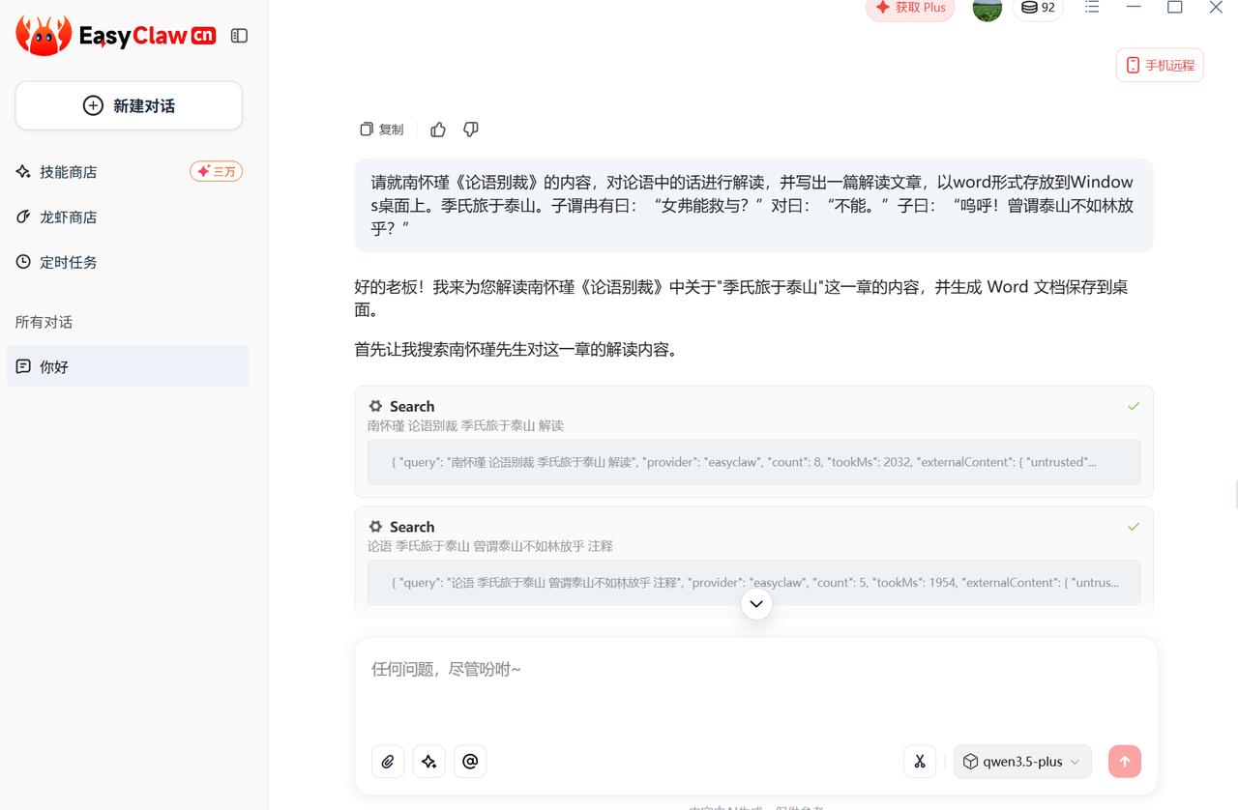Image resolution: width=1238 pixels, height=810 pixels.
Task: Open the 技能商店 sidebar entry
Action: click(x=68, y=171)
